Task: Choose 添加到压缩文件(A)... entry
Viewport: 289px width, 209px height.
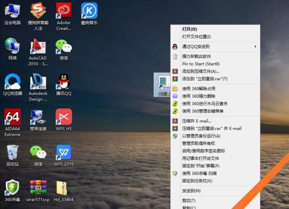Action: (215, 72)
